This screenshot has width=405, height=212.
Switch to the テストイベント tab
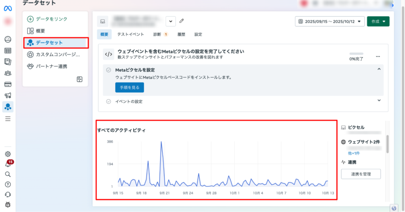(x=131, y=34)
